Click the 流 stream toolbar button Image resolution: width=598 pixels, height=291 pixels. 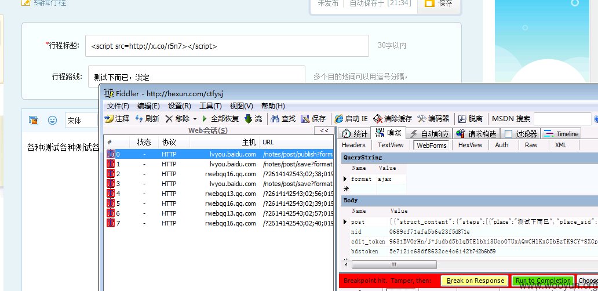(x=253, y=119)
